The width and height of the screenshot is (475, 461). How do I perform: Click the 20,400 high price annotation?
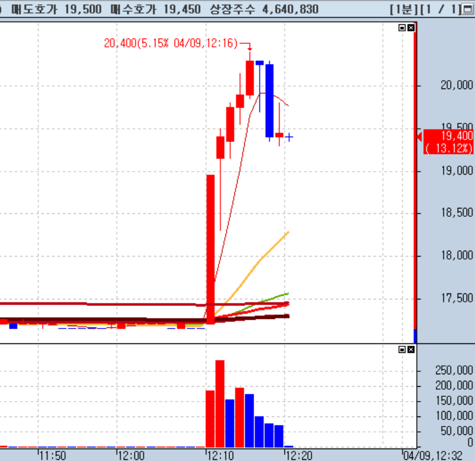(x=171, y=43)
